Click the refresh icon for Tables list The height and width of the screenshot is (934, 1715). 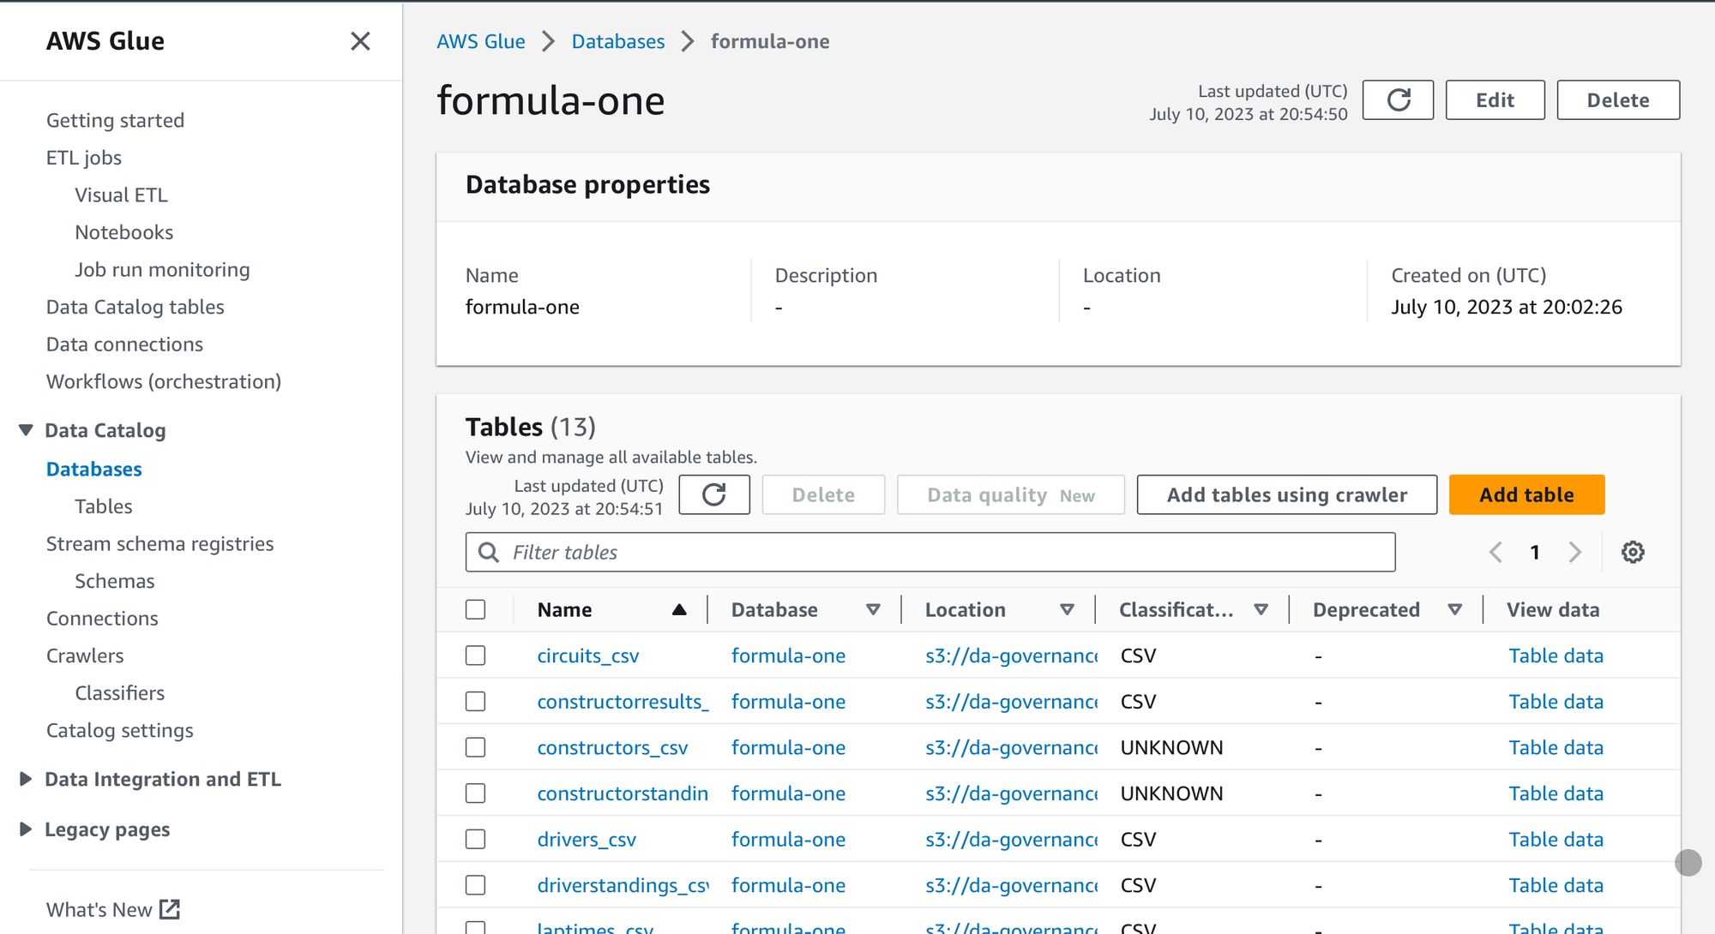tap(713, 494)
